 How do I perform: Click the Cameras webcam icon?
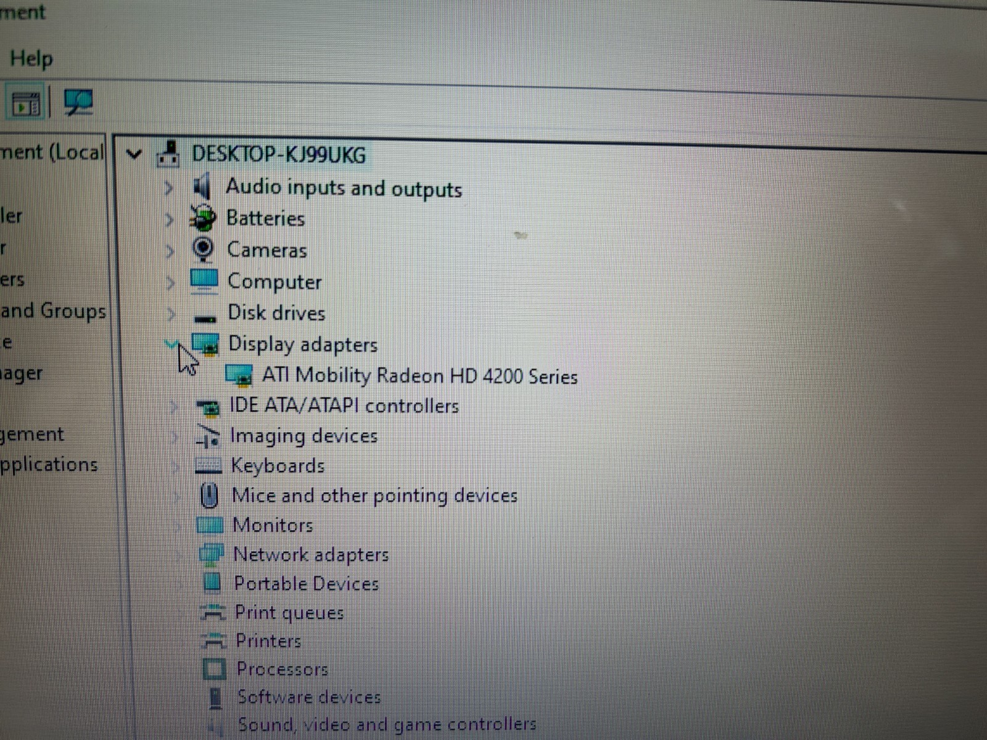pyautogui.click(x=203, y=249)
